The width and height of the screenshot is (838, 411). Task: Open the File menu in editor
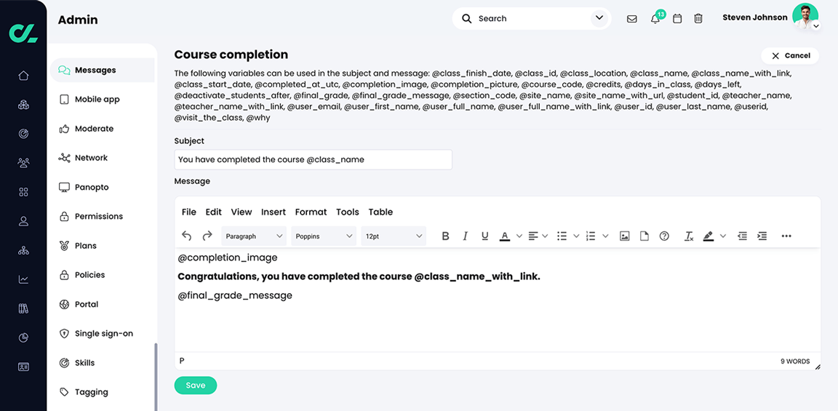[189, 212]
